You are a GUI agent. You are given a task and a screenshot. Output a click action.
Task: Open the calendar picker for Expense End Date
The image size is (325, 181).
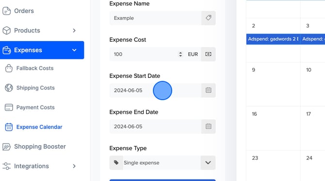click(208, 126)
